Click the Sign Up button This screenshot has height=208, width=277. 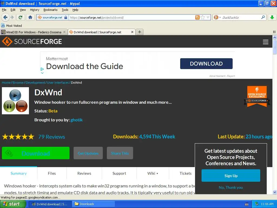coord(231,175)
